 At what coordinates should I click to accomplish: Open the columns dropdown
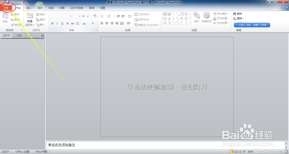click(129, 23)
